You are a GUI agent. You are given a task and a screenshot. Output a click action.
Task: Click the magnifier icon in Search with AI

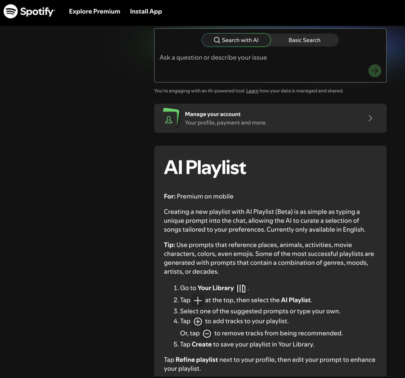[x=217, y=40]
